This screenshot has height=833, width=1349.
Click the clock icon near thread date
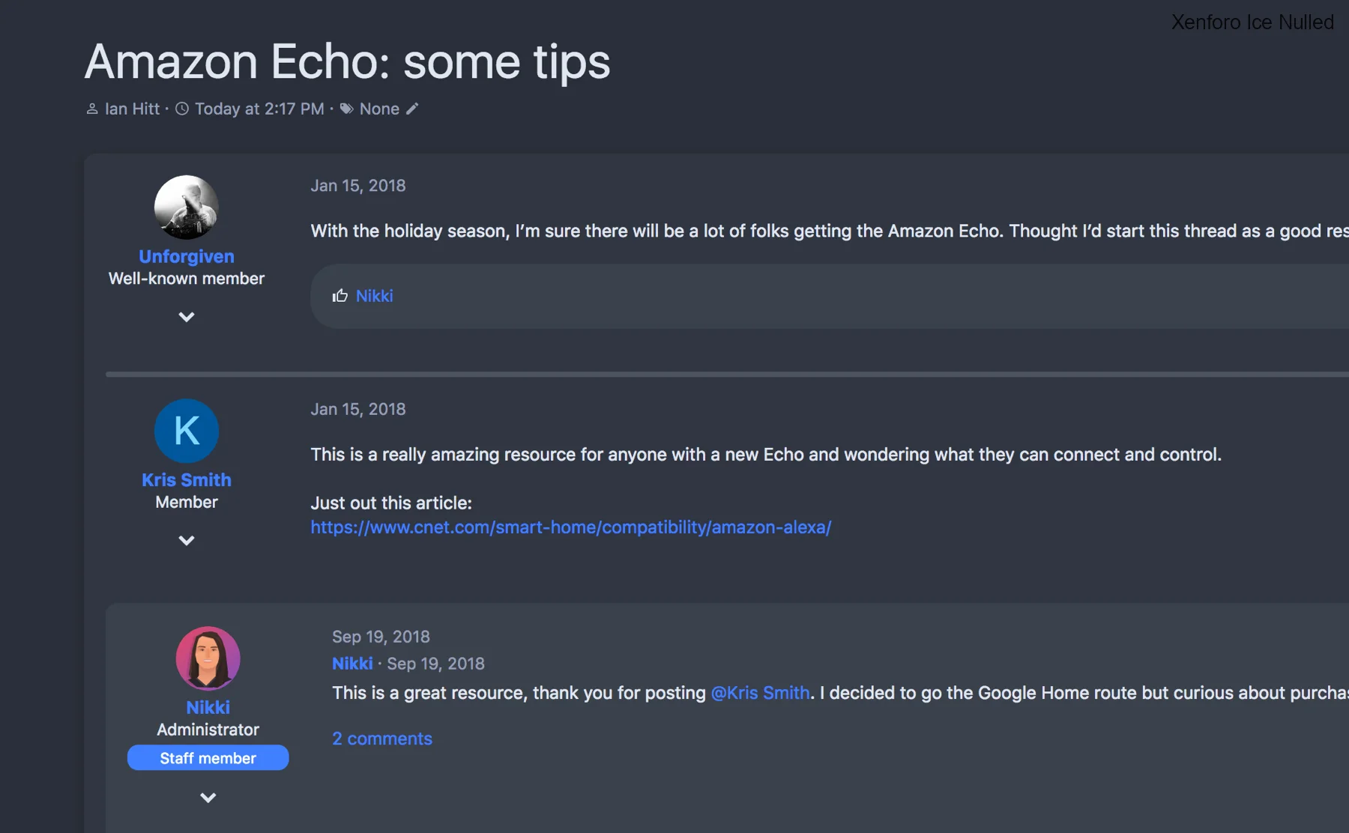pos(182,109)
